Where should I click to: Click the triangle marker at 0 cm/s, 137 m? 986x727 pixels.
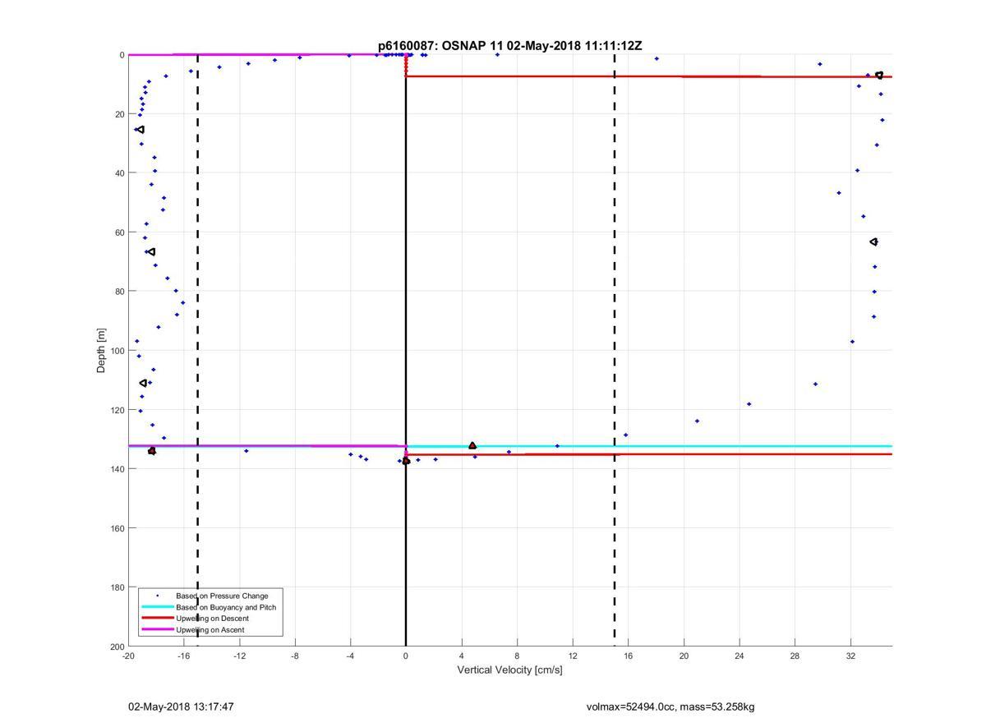(x=406, y=460)
